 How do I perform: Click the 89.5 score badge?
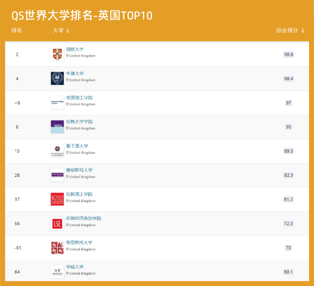(289, 151)
